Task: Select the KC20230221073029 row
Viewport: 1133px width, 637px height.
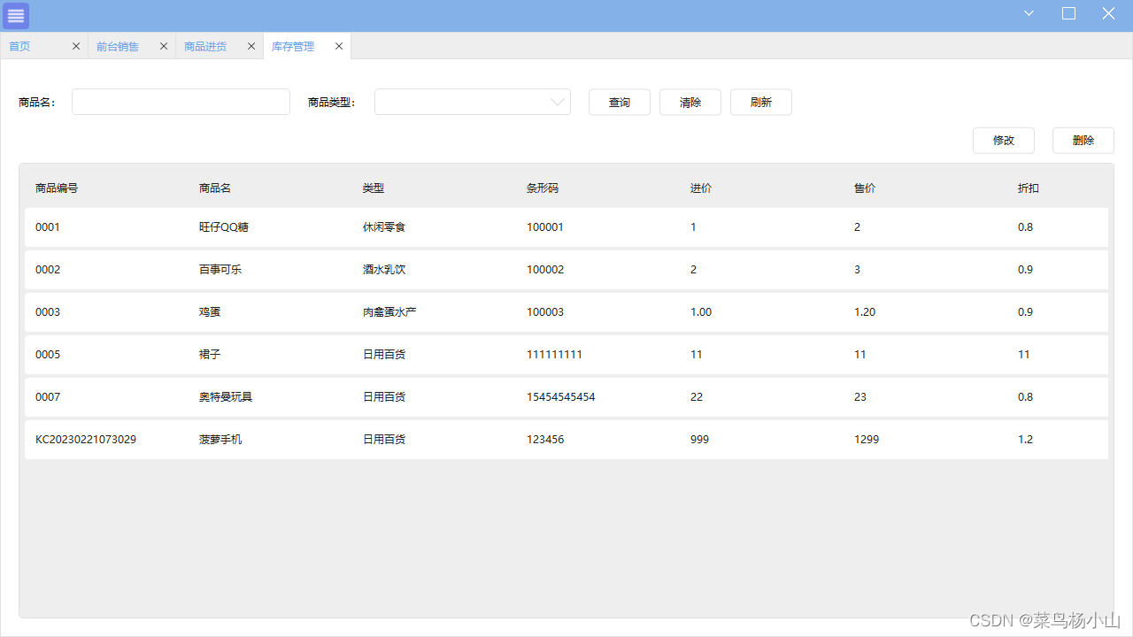Action: 566,440
